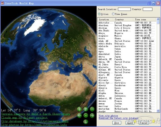The width and height of the screenshot is (161, 127).
Task: Select Adak, AK row
Action: pos(127,41)
